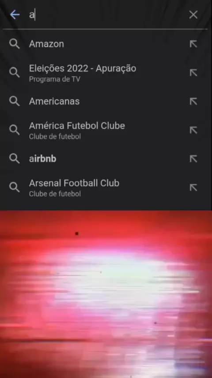Open Arsenal Football Club suggestion
The image size is (212, 378).
106,187
